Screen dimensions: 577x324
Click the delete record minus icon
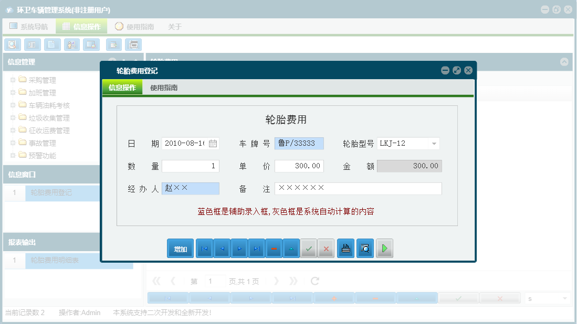[x=274, y=248]
